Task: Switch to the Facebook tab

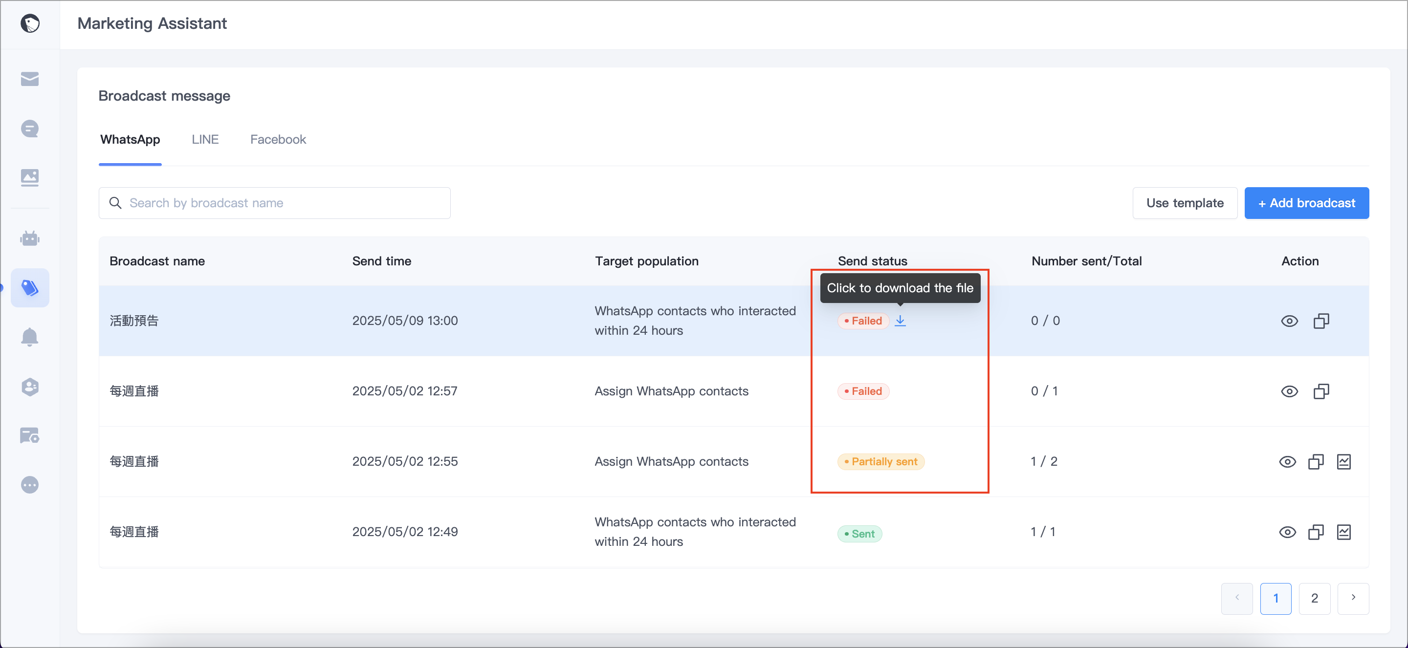Action: [278, 139]
